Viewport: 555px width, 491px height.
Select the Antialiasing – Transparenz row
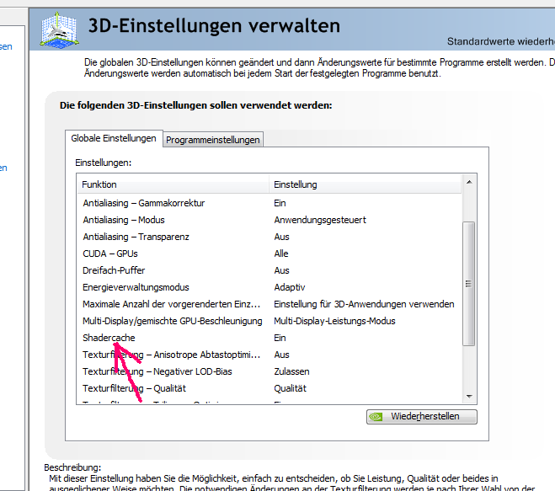pyautogui.click(x=269, y=237)
